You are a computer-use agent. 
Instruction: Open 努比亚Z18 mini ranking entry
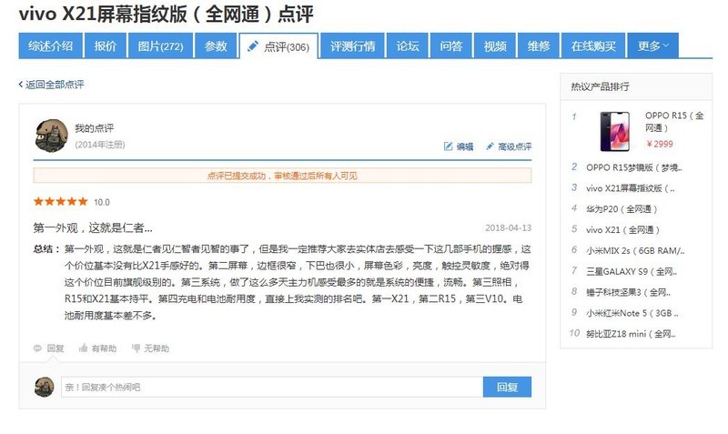(631, 334)
